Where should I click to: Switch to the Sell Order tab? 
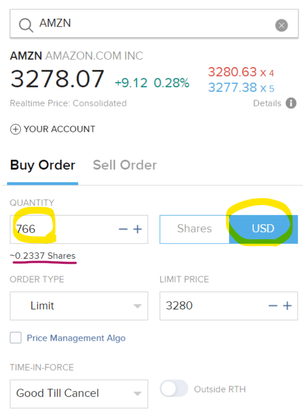(x=124, y=165)
